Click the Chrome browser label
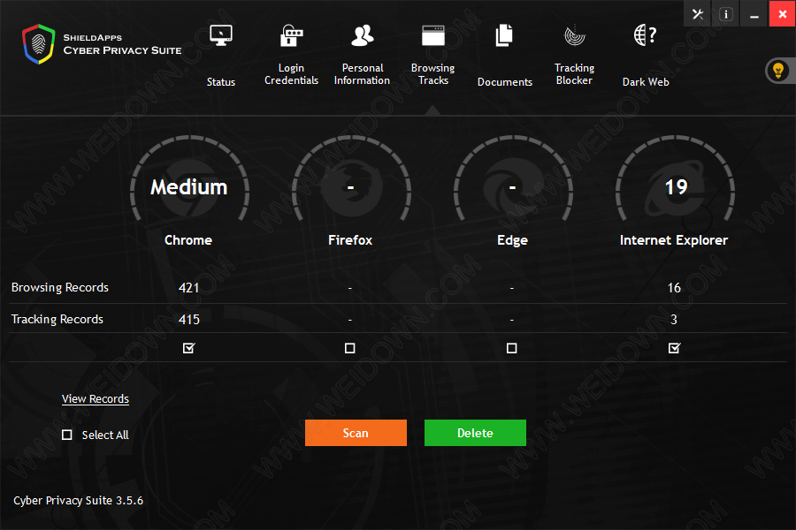 [188, 240]
